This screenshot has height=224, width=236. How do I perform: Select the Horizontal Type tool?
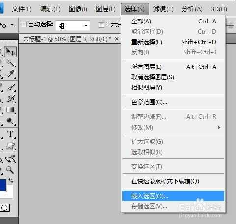click(10, 134)
